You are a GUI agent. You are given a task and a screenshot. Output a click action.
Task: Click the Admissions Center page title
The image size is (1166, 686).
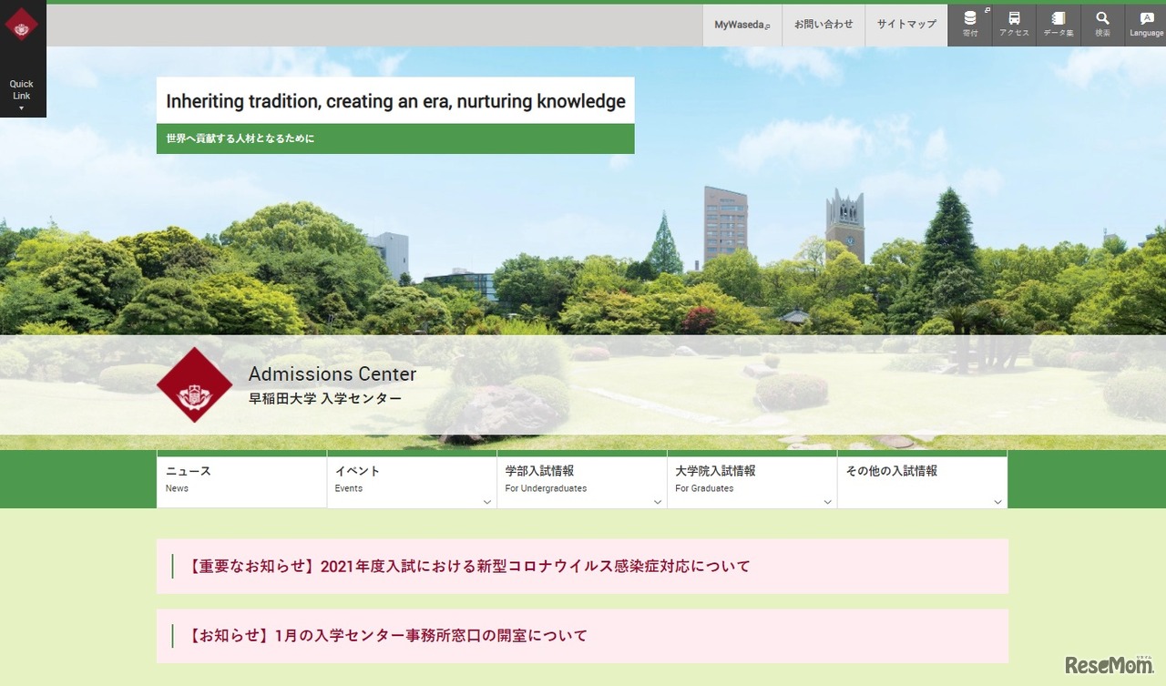(x=332, y=374)
